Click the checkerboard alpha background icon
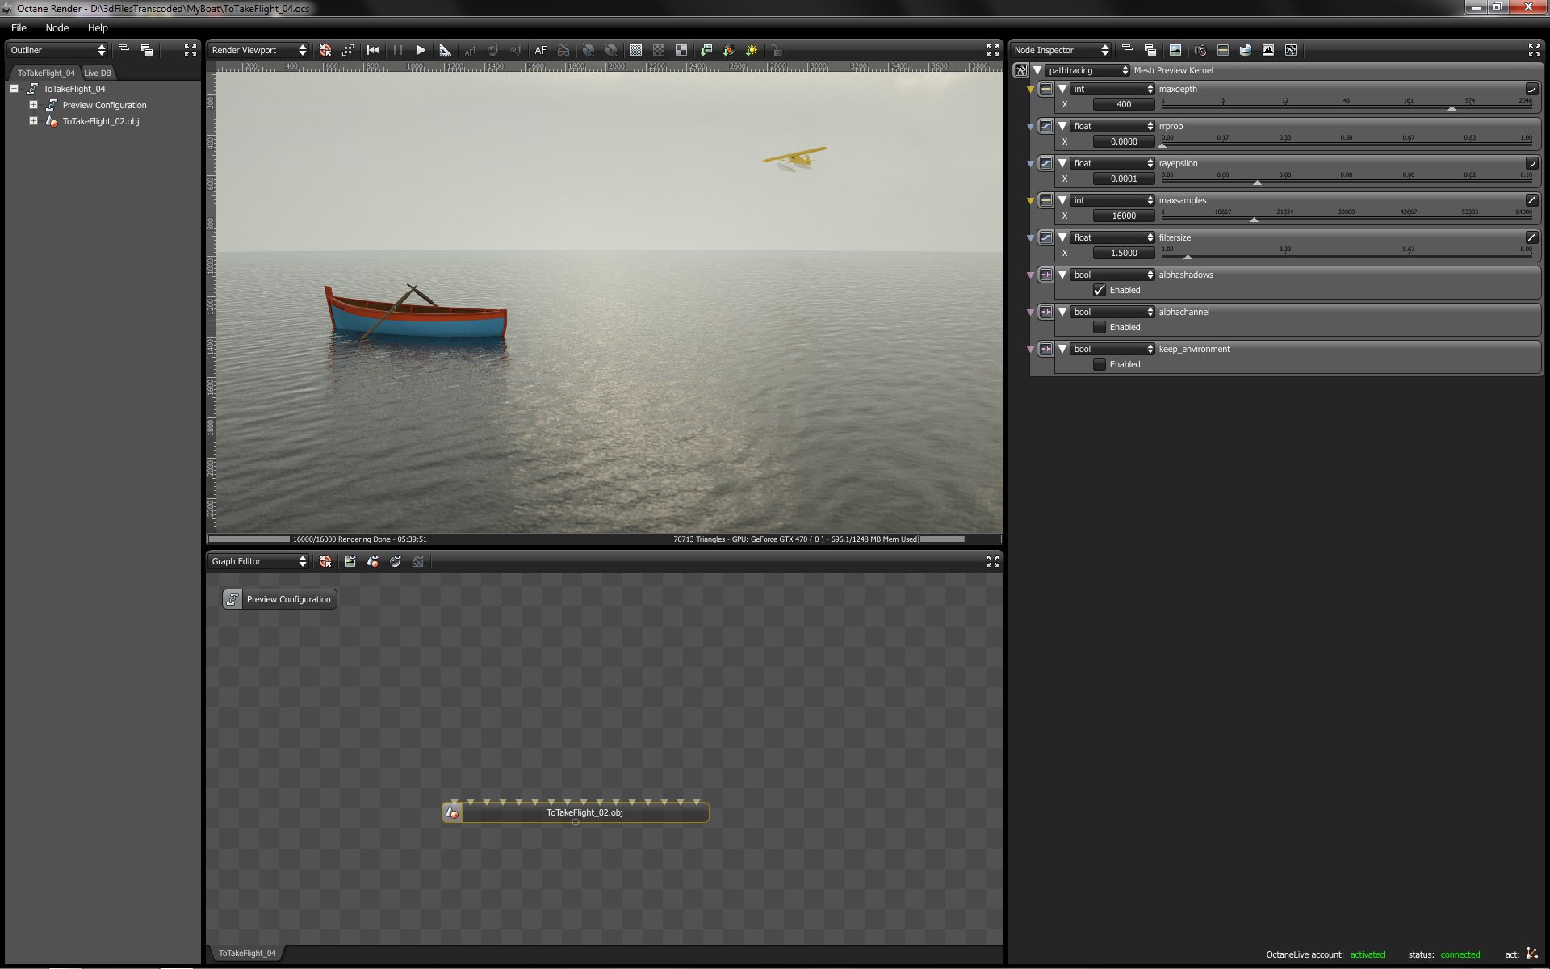This screenshot has width=1550, height=969. point(659,50)
